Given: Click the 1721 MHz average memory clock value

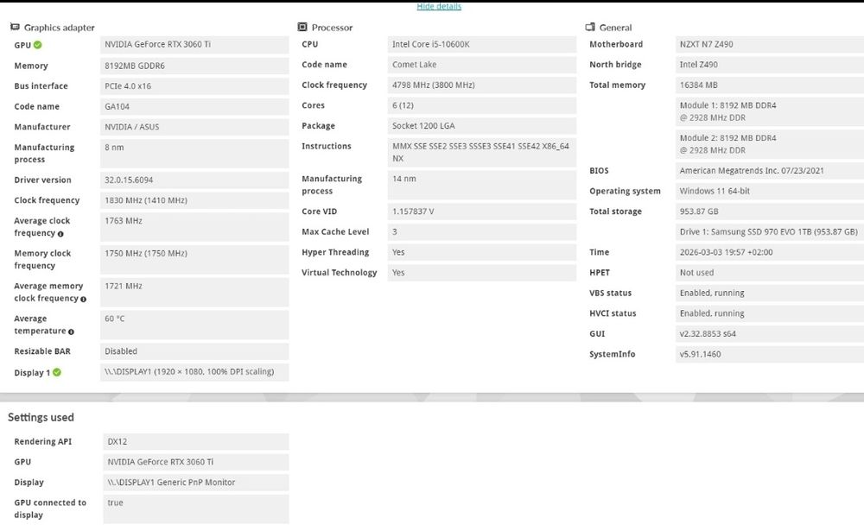Looking at the screenshot, I should click(x=194, y=291).
